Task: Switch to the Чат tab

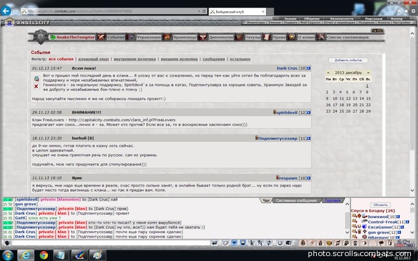Action: (x=266, y=200)
